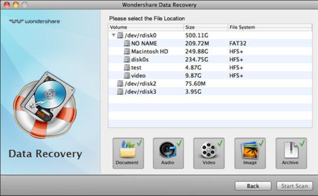Close the window with red button
Screen dimensions: 318x196
pos(7,5)
